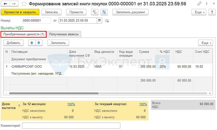Open Доля вычетов hint question mark
The height and width of the screenshot is (130, 217).
(19, 106)
